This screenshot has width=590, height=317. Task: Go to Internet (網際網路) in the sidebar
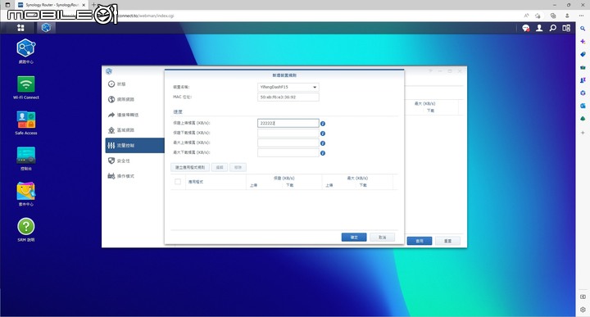[x=134, y=99]
